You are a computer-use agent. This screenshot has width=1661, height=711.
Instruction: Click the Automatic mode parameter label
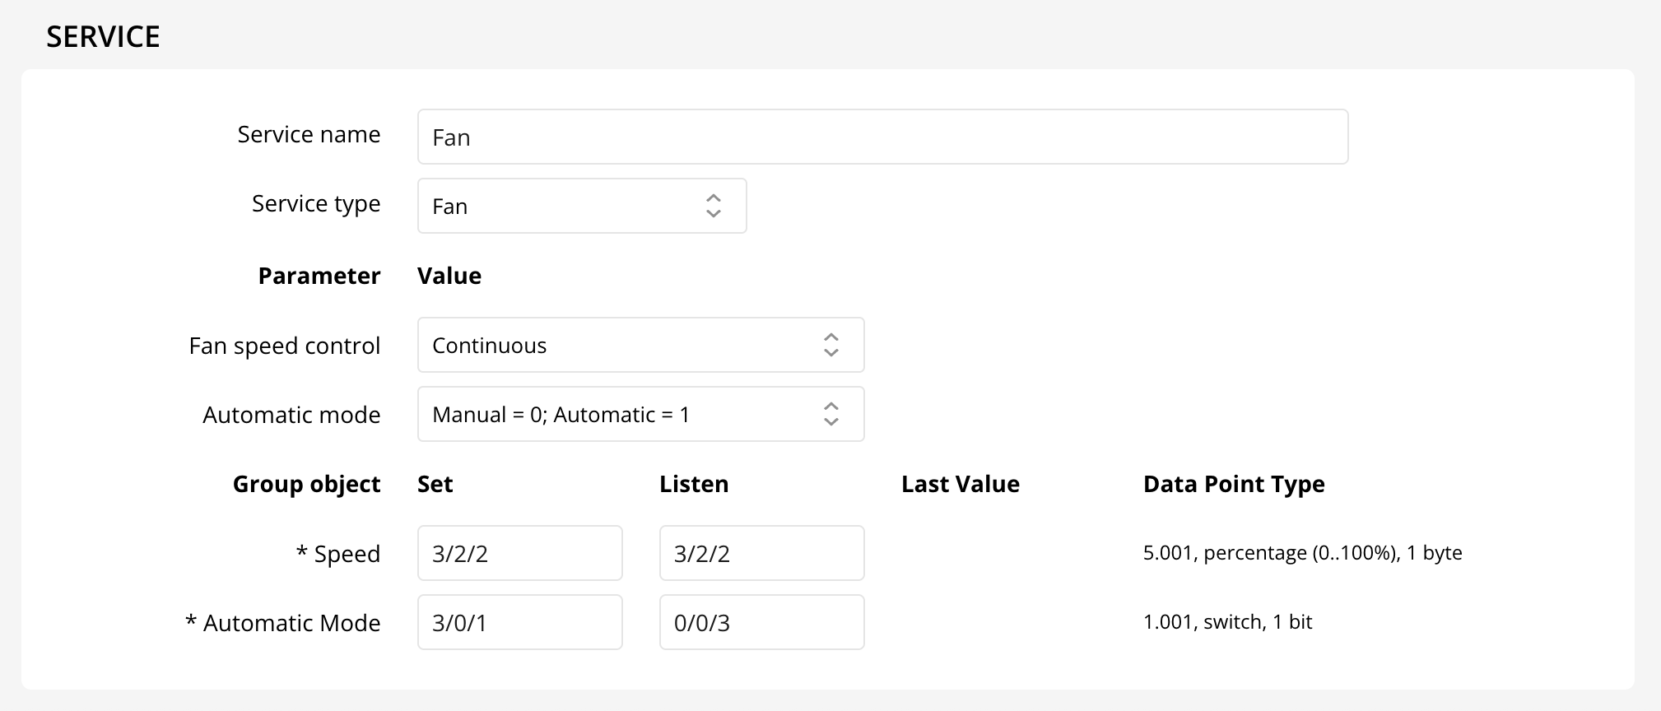[291, 415]
